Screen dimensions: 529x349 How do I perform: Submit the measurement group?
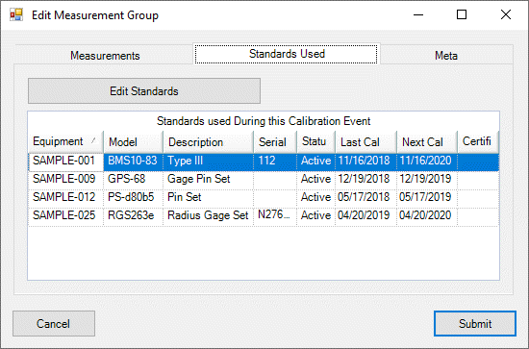point(475,324)
